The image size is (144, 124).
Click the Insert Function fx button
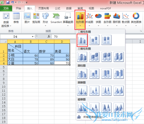tap(49, 37)
